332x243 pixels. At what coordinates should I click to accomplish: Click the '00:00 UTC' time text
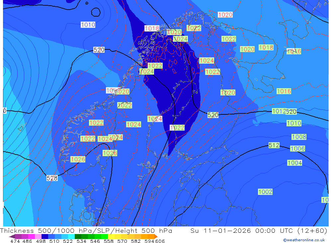point(274,231)
